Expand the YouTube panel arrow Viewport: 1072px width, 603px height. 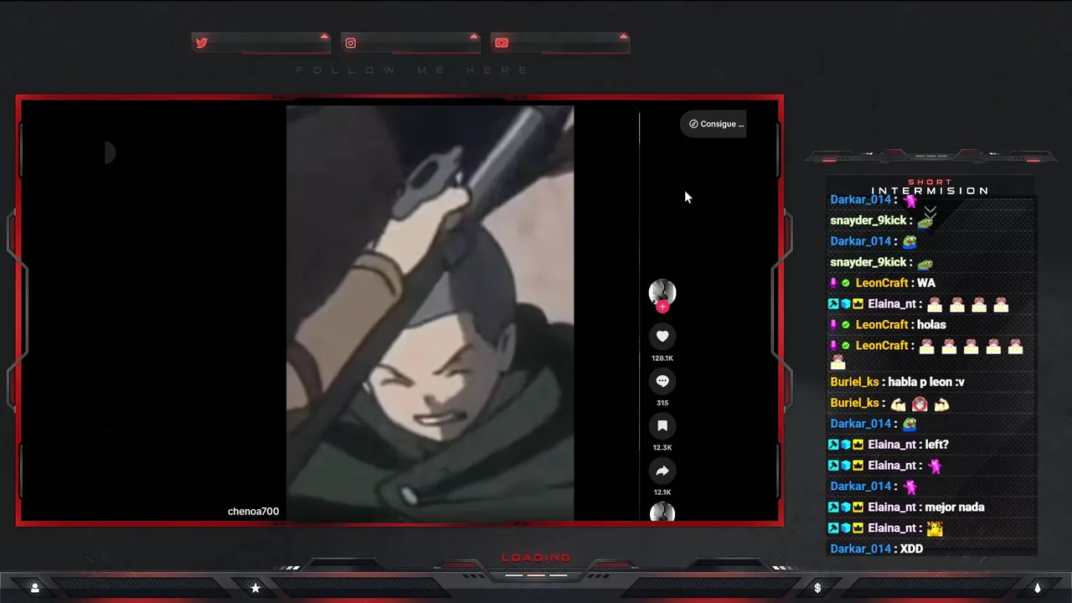click(x=623, y=36)
